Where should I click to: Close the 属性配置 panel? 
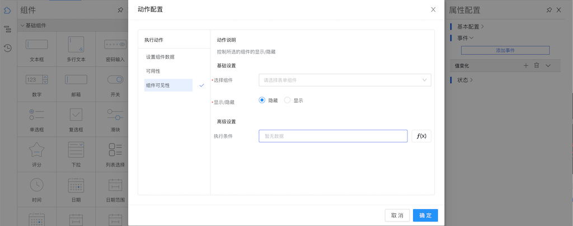point(559,10)
